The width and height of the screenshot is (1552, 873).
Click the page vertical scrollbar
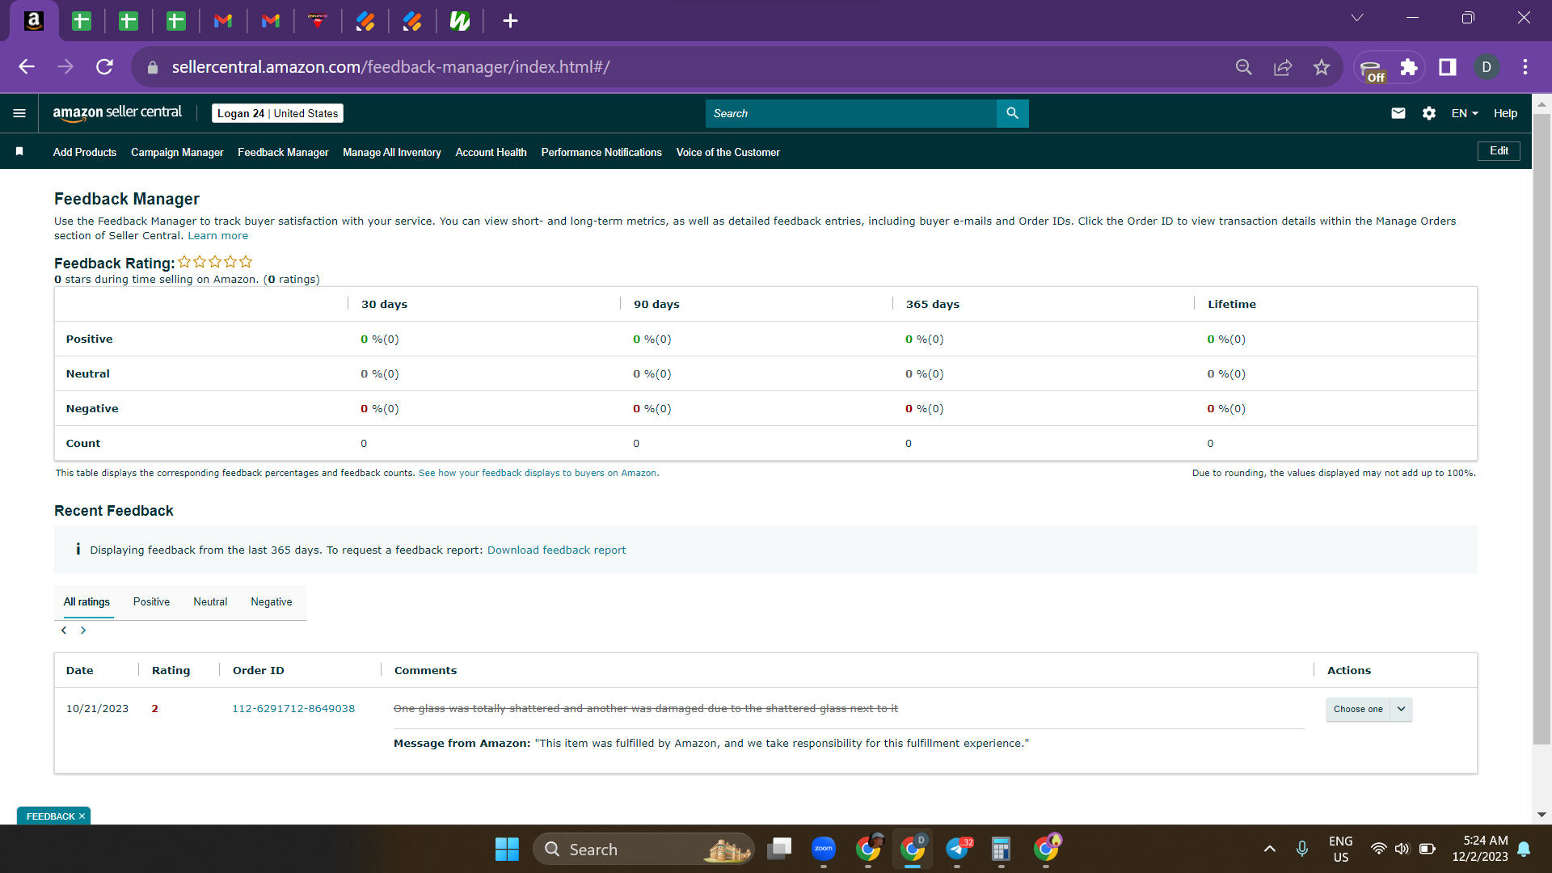click(1541, 428)
